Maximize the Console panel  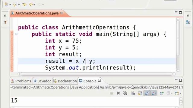(180, 80)
